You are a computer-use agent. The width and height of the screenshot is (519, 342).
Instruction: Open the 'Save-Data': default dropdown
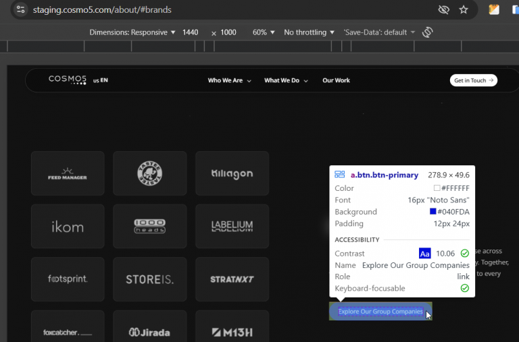tap(379, 32)
